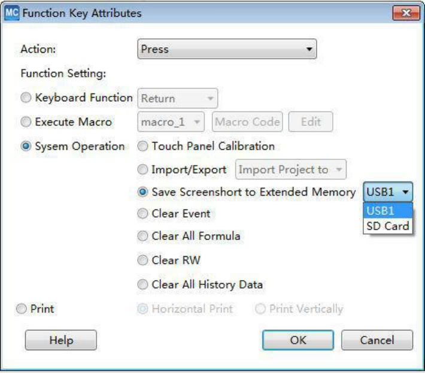Open the Action dropdown showing Press

point(227,50)
